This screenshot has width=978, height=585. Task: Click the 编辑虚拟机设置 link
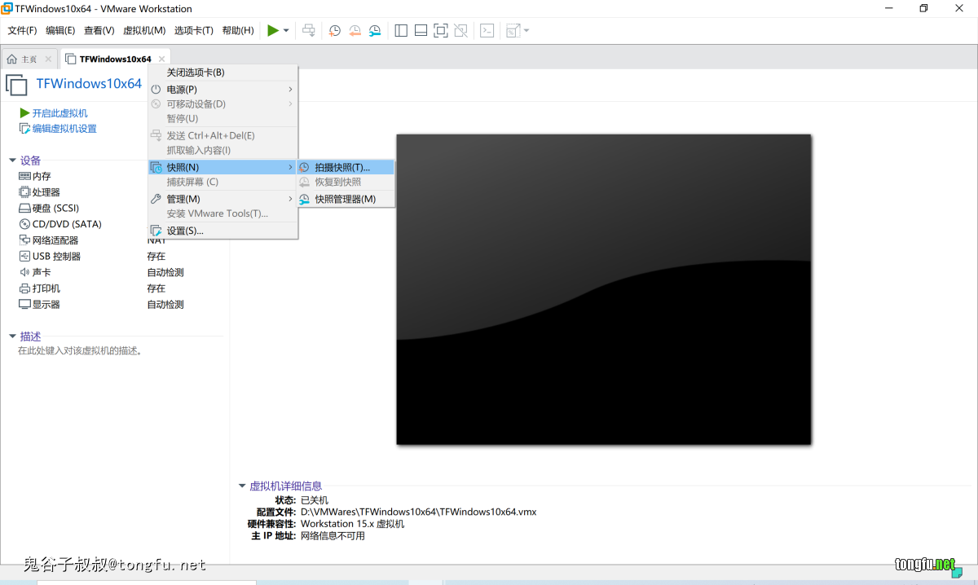[64, 129]
